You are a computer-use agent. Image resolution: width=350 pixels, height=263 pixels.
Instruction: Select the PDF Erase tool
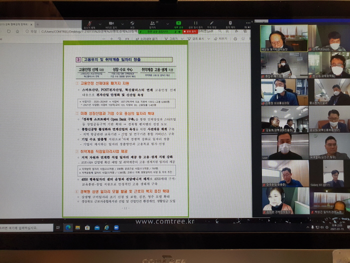[x=220, y=39]
